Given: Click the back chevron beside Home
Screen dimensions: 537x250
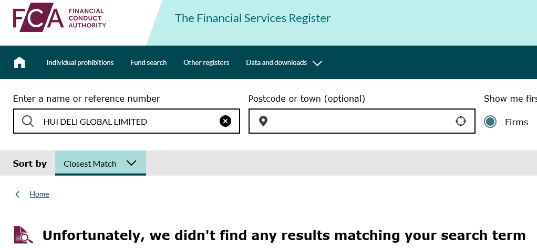Looking at the screenshot, I should (x=17, y=194).
